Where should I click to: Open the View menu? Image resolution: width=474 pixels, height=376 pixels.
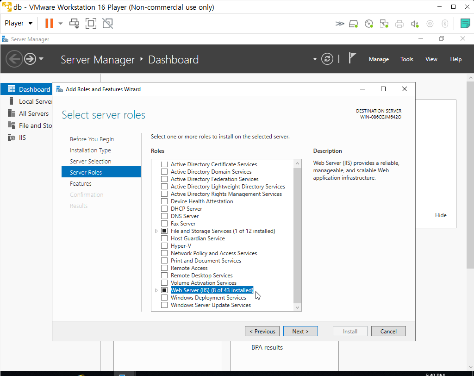coord(431,59)
